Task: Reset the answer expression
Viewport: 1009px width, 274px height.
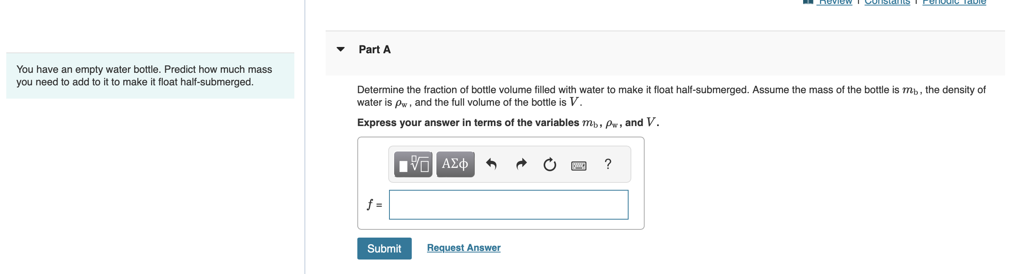Action: tap(549, 164)
